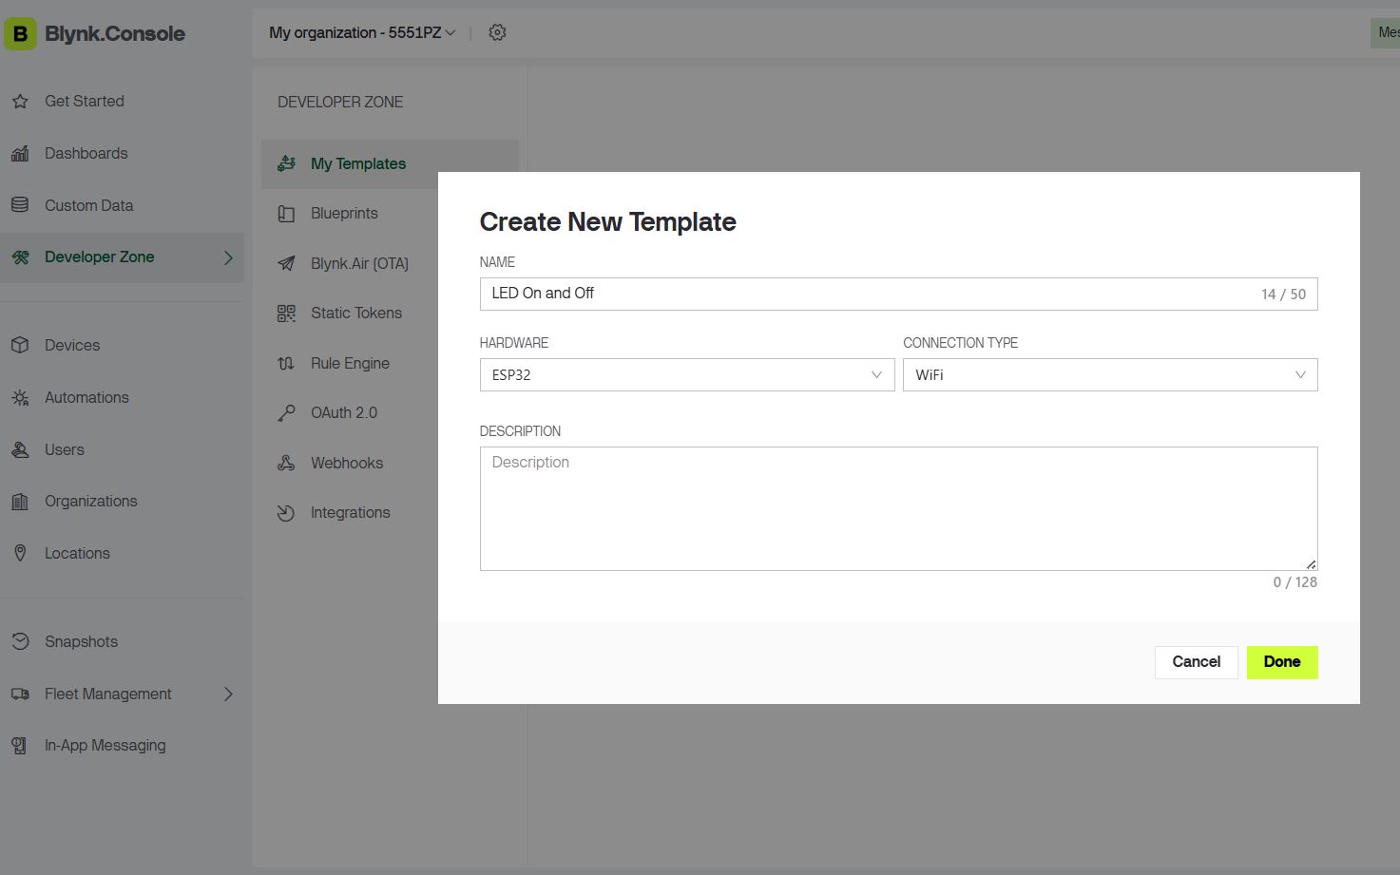Click the Integrations icon
Image resolution: width=1400 pixels, height=875 pixels.
pyautogui.click(x=286, y=513)
